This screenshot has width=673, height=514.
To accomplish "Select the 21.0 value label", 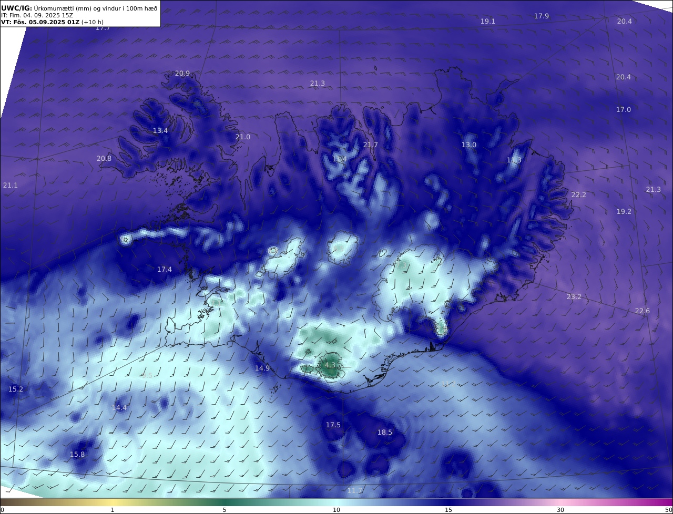I will click(243, 137).
